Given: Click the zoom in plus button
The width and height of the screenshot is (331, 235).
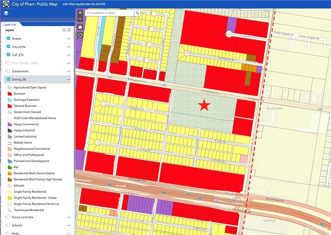Looking at the screenshot, I should (x=80, y=13).
